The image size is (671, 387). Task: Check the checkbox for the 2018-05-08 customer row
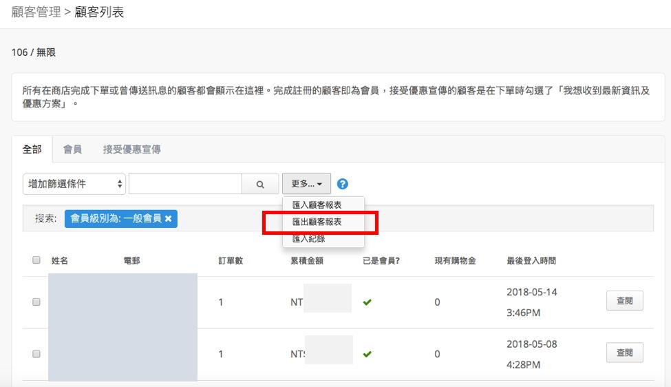tap(36, 354)
